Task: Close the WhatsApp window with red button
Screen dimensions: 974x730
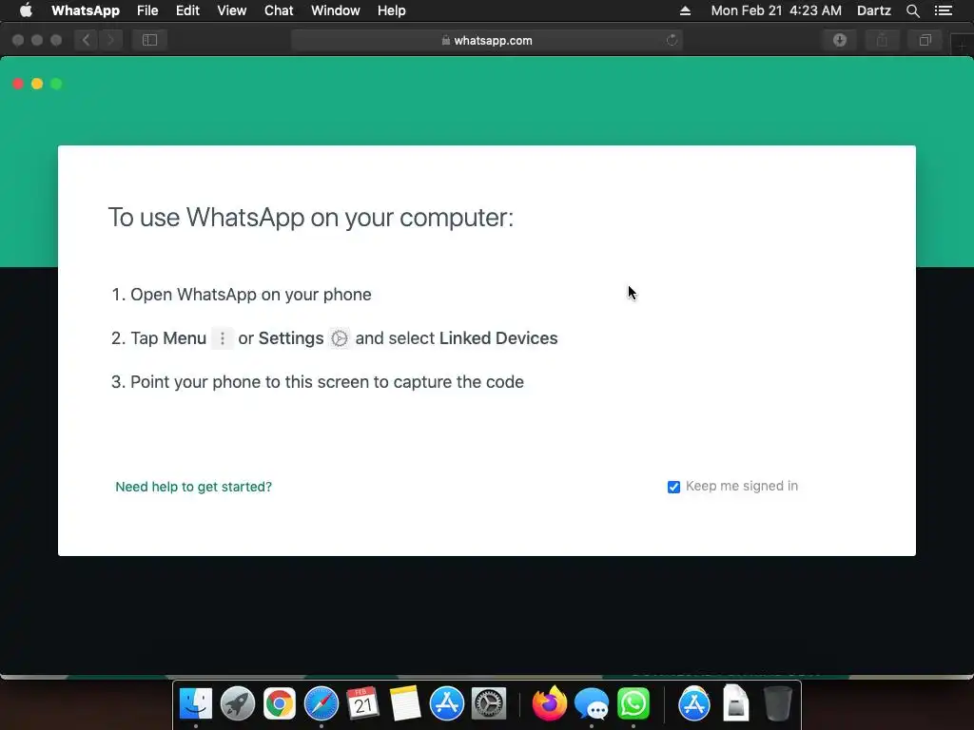Action: click(18, 84)
